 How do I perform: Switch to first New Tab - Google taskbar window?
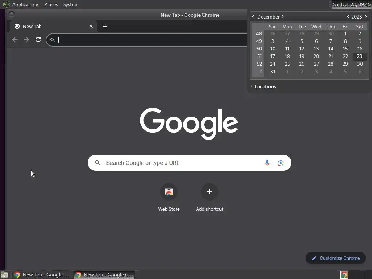pos(42,275)
